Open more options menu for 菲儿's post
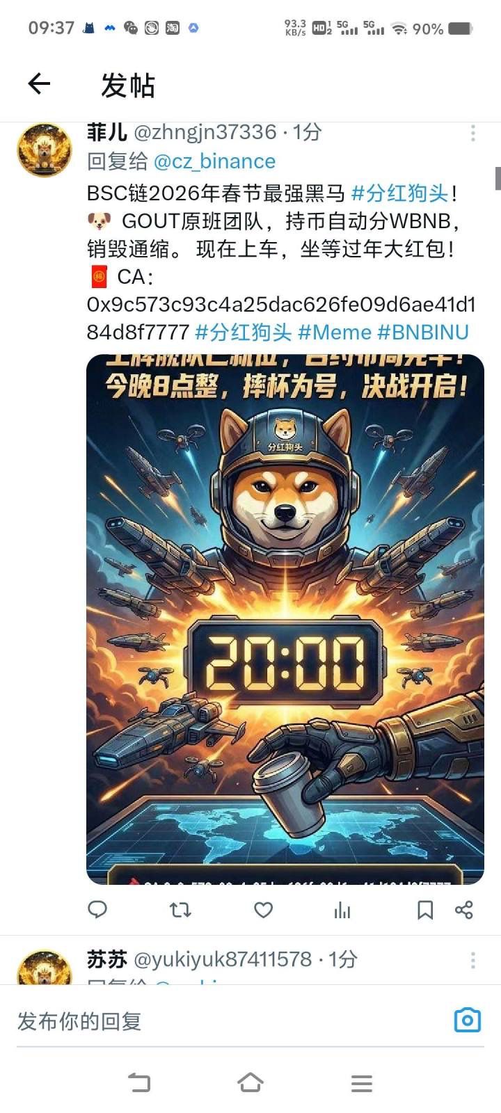Screen dimensions: 501x1113 pyautogui.click(x=473, y=133)
